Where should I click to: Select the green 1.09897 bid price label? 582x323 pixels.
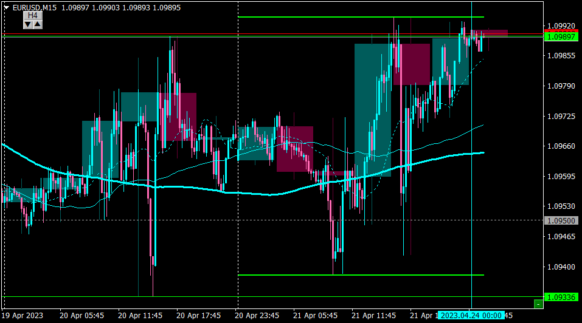click(x=561, y=36)
